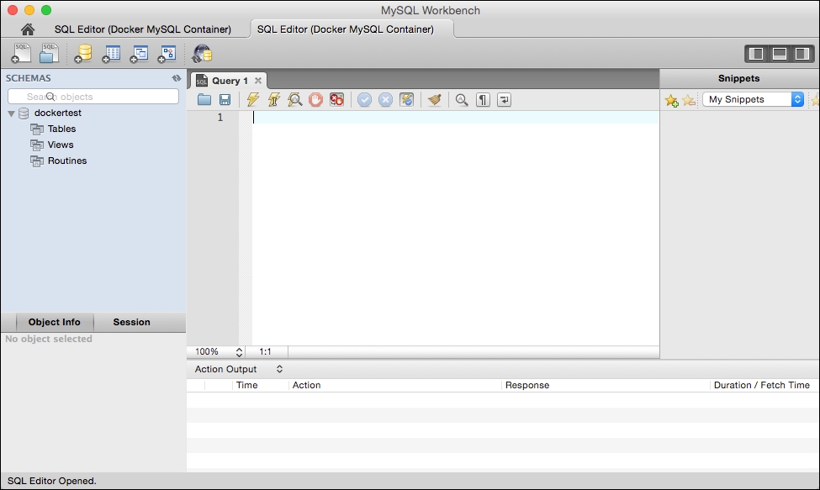
Task: Click the Search objects field
Action: pyautogui.click(x=93, y=97)
